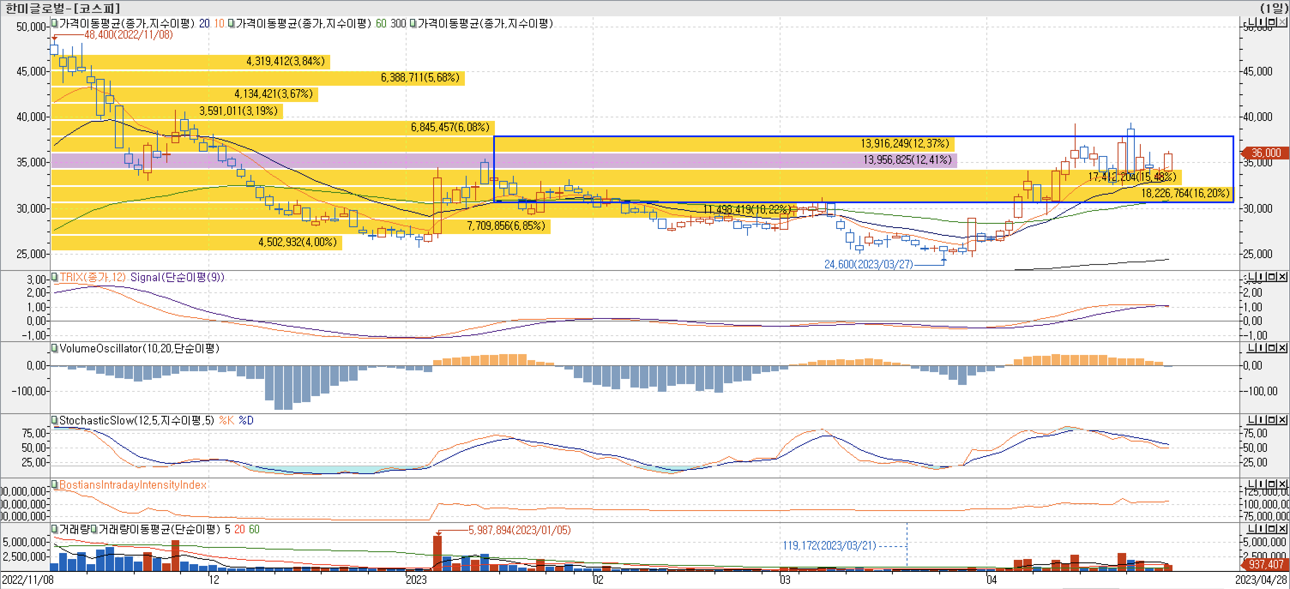Maximize the TRIX indicator panel
1290x589 pixels.
[1272, 277]
